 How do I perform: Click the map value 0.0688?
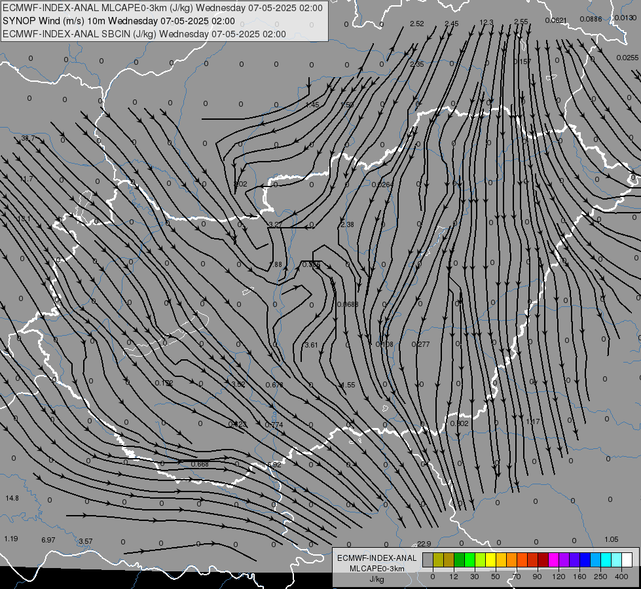[x=348, y=304]
